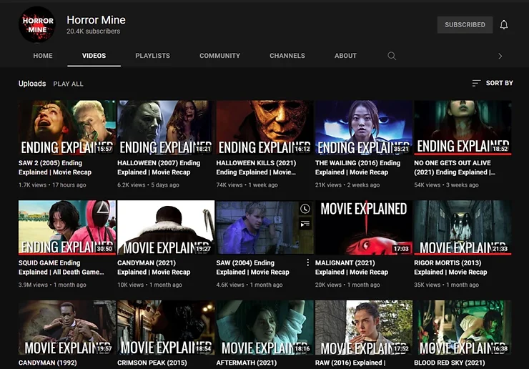Click RIGOR MORTIS (2013) Explained title
The height and width of the screenshot is (369, 529).
tap(450, 267)
